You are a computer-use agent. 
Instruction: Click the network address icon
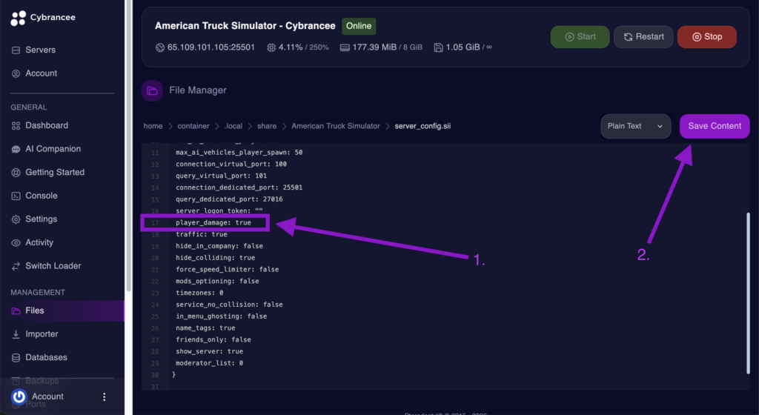(160, 47)
